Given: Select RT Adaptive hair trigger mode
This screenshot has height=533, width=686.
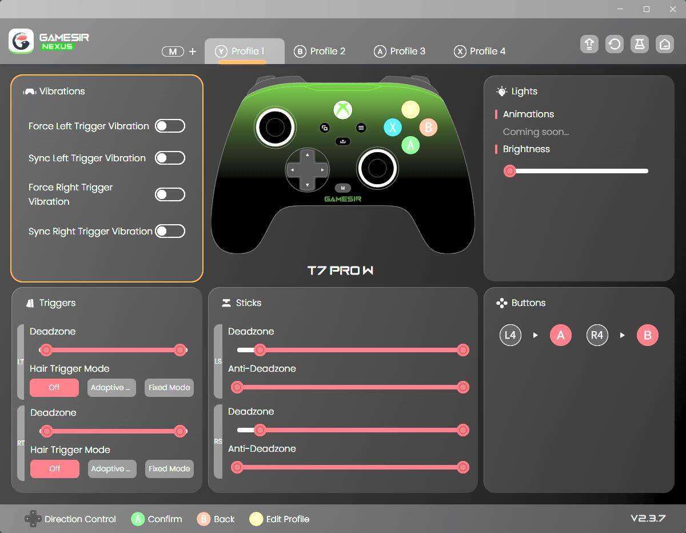Looking at the screenshot, I should pos(111,469).
